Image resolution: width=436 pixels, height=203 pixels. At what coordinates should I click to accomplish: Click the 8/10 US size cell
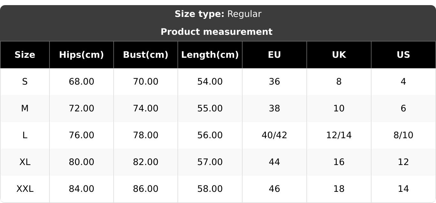[403, 135]
